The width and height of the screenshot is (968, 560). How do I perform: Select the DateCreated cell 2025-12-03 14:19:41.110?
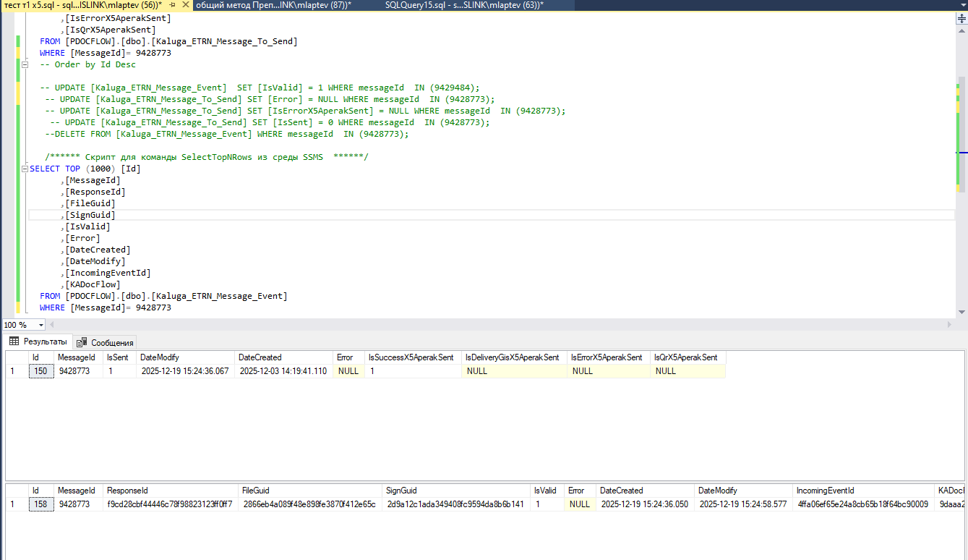285,371
